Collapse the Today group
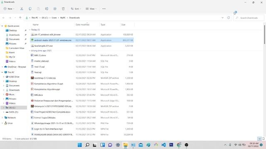266x149 pixels. pyautogui.click(x=30, y=30)
